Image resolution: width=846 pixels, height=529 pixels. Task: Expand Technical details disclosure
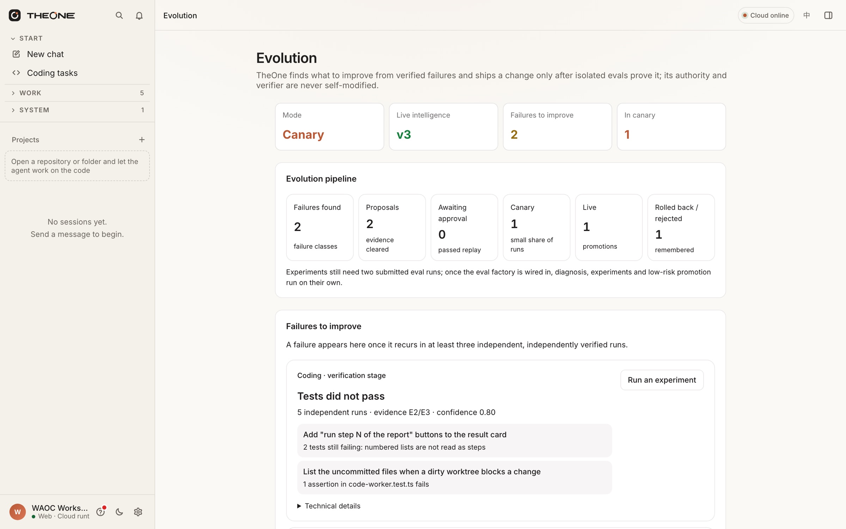pos(329,506)
